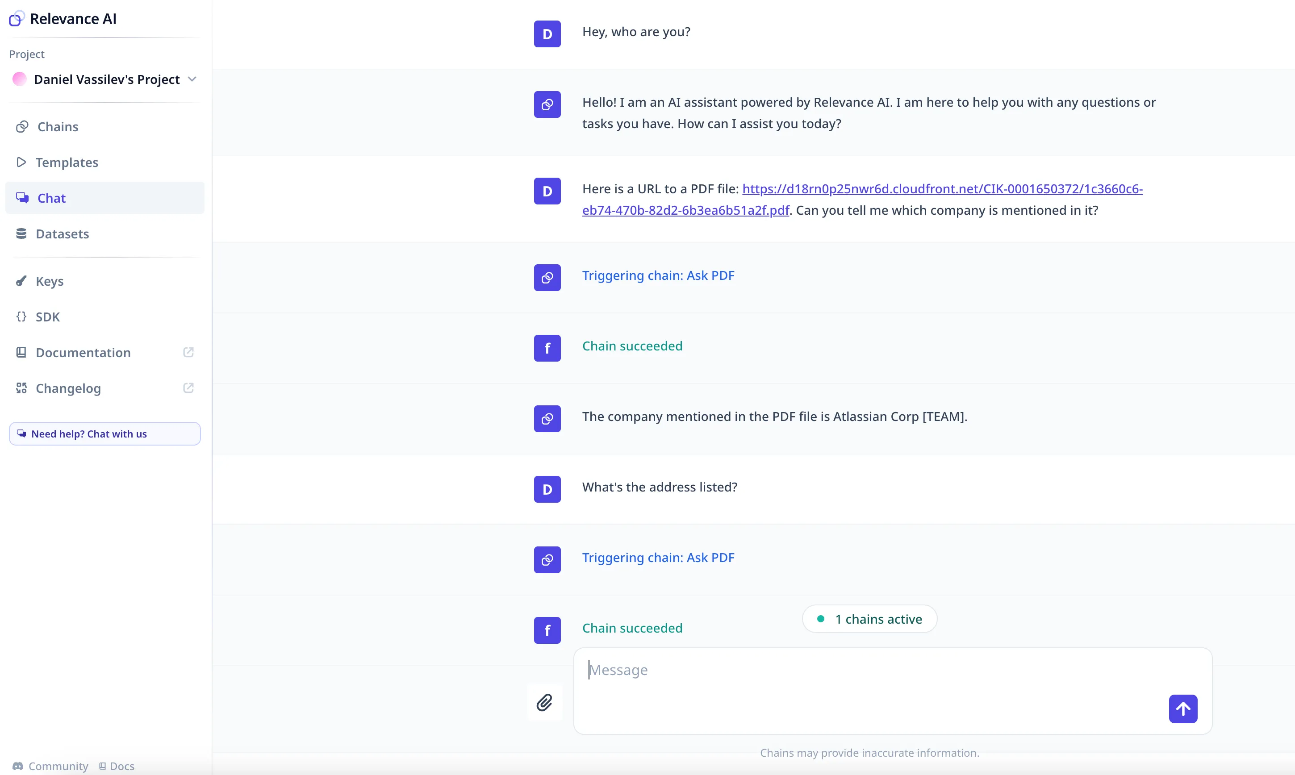Open the project selector dropdown

(192, 79)
